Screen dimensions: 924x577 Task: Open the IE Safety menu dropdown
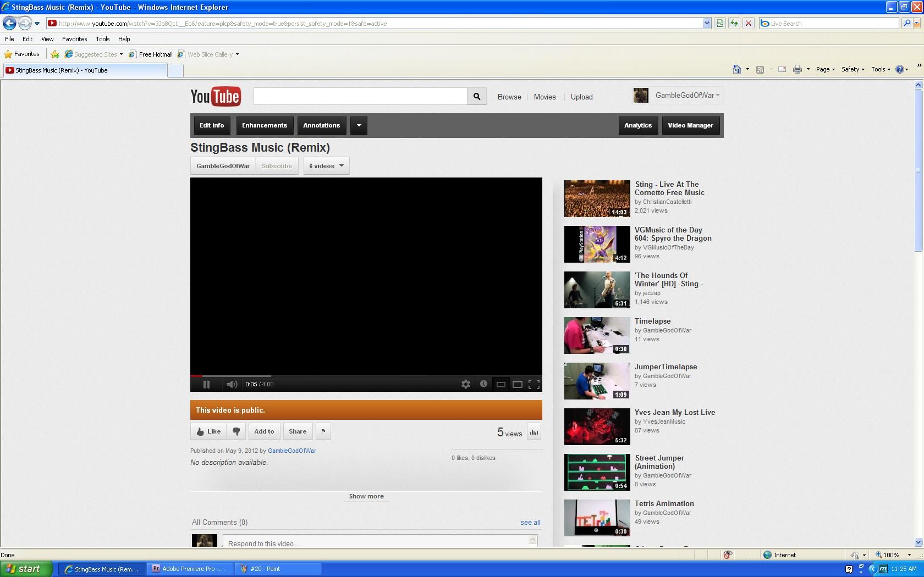(853, 69)
